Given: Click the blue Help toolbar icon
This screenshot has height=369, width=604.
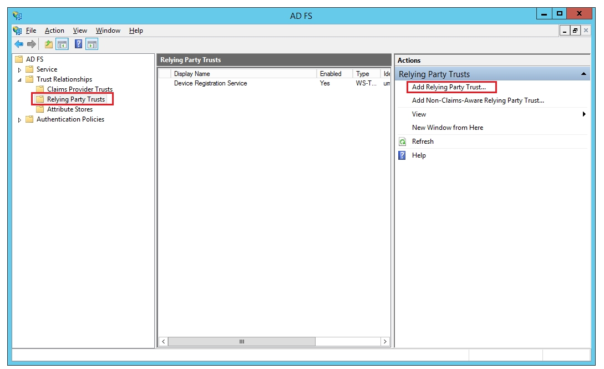Looking at the screenshot, I should coord(79,44).
